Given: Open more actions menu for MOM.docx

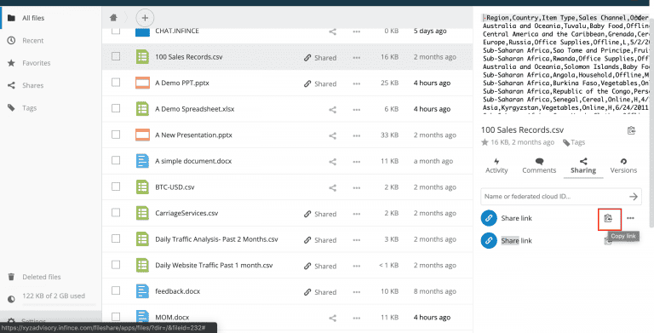Looking at the screenshot, I should (x=357, y=318).
